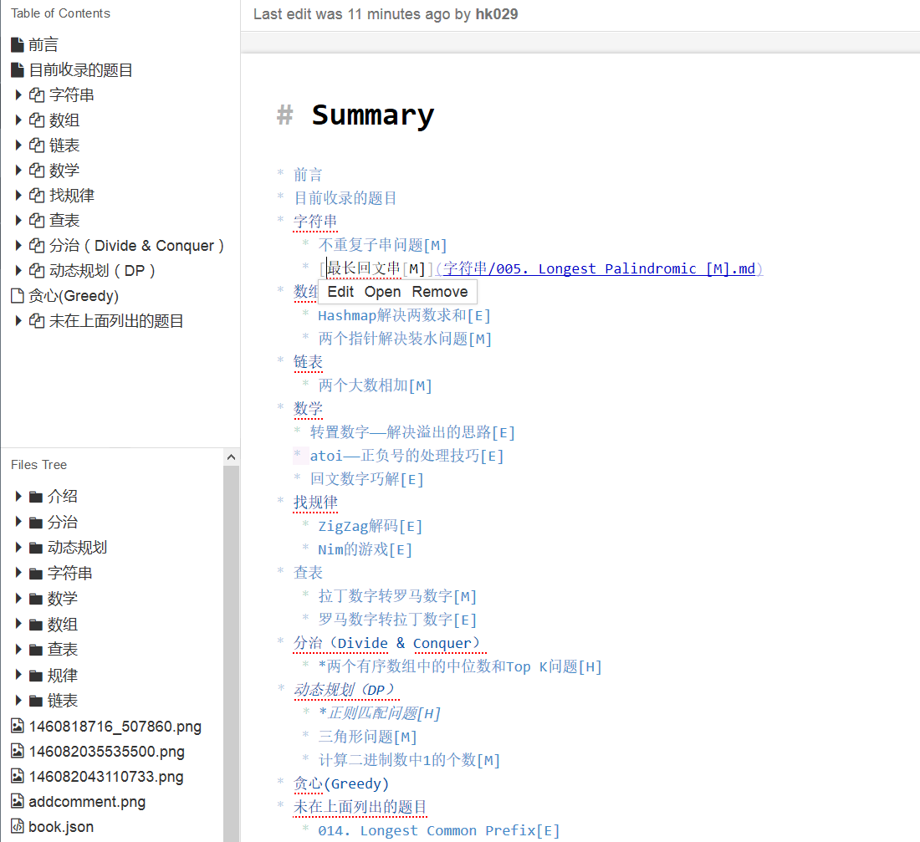Select 146082043110733.png in Files Tree
The height and width of the screenshot is (842, 920).
(105, 777)
